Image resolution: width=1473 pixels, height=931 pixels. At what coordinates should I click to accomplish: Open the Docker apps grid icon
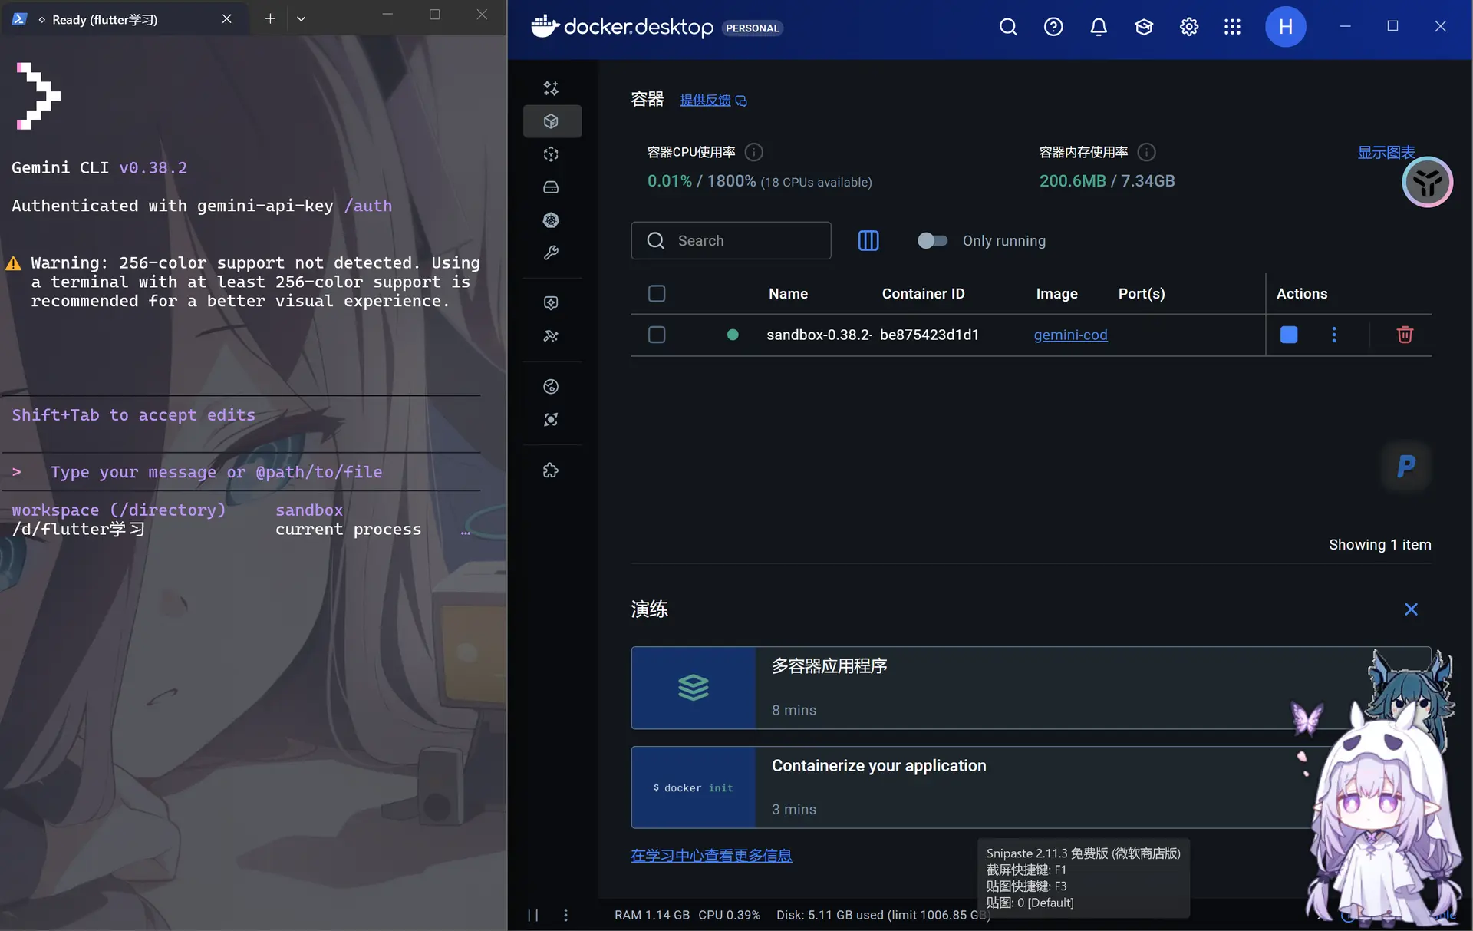1232,28
